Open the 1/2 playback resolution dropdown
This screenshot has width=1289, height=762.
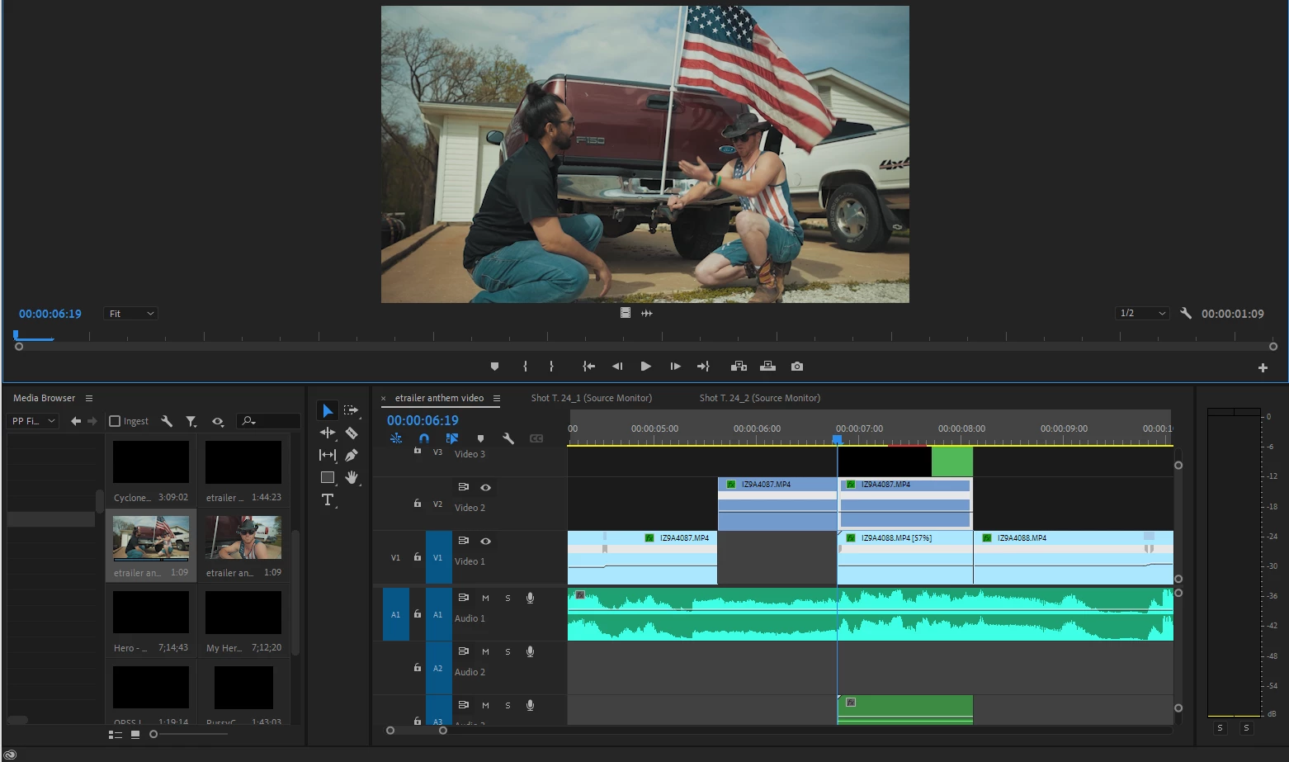1142,313
